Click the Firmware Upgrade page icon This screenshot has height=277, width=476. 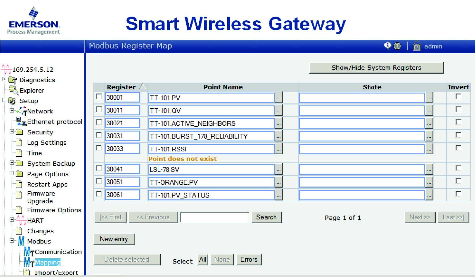tap(19, 195)
